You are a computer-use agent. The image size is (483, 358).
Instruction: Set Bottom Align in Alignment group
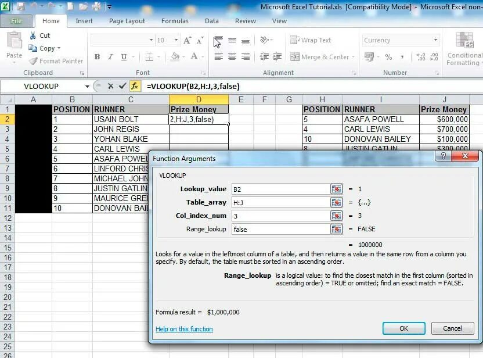(246, 41)
